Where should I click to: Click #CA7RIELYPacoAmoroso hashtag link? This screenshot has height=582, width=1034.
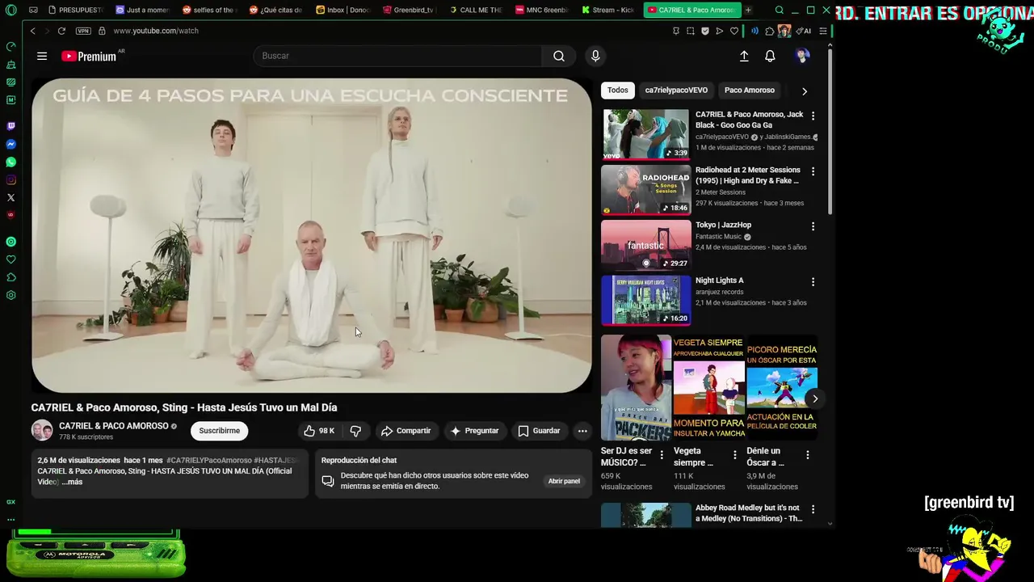209,460
